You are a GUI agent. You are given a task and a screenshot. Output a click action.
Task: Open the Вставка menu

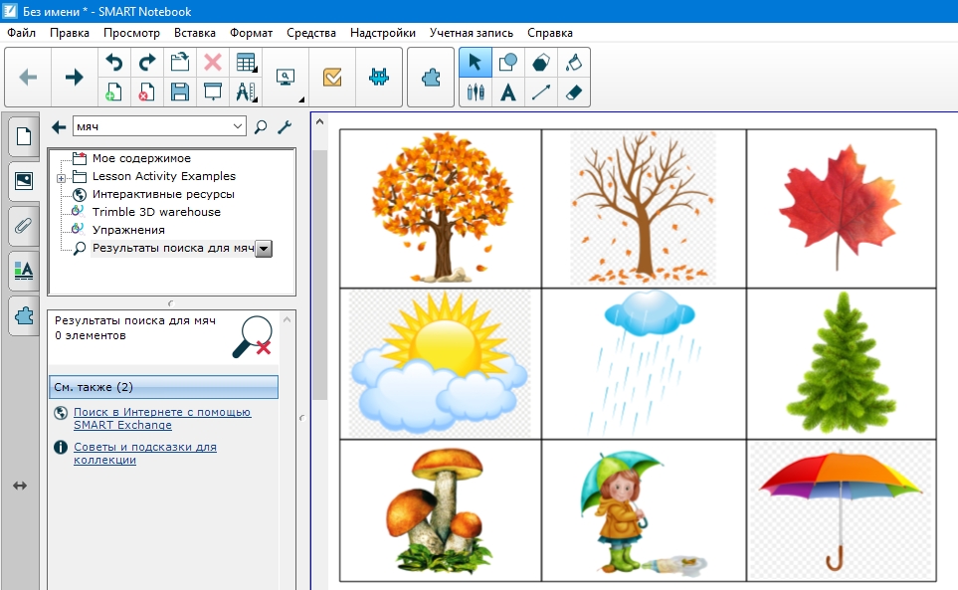point(194,33)
